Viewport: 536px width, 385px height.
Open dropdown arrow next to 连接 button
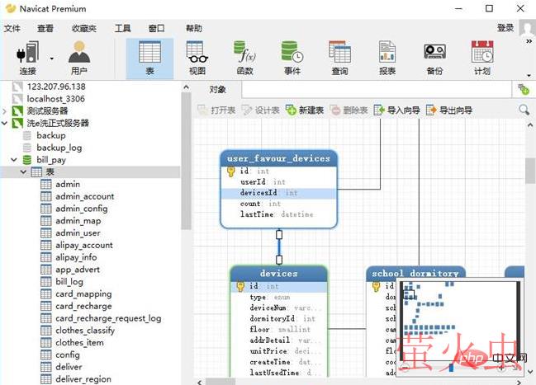click(52, 59)
